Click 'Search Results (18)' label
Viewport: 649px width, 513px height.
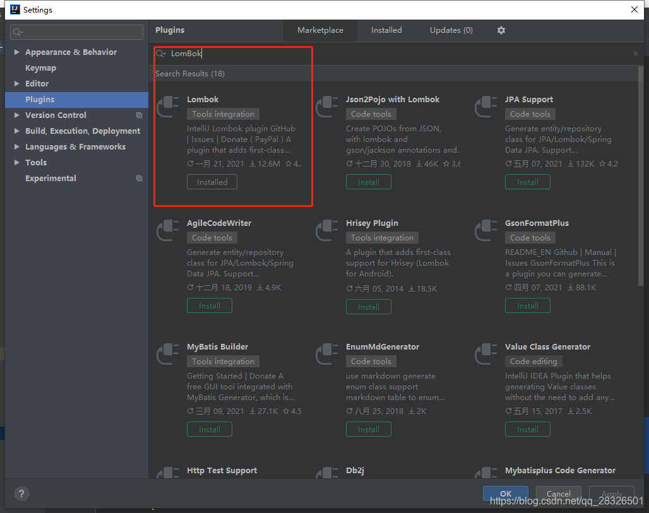pos(190,74)
